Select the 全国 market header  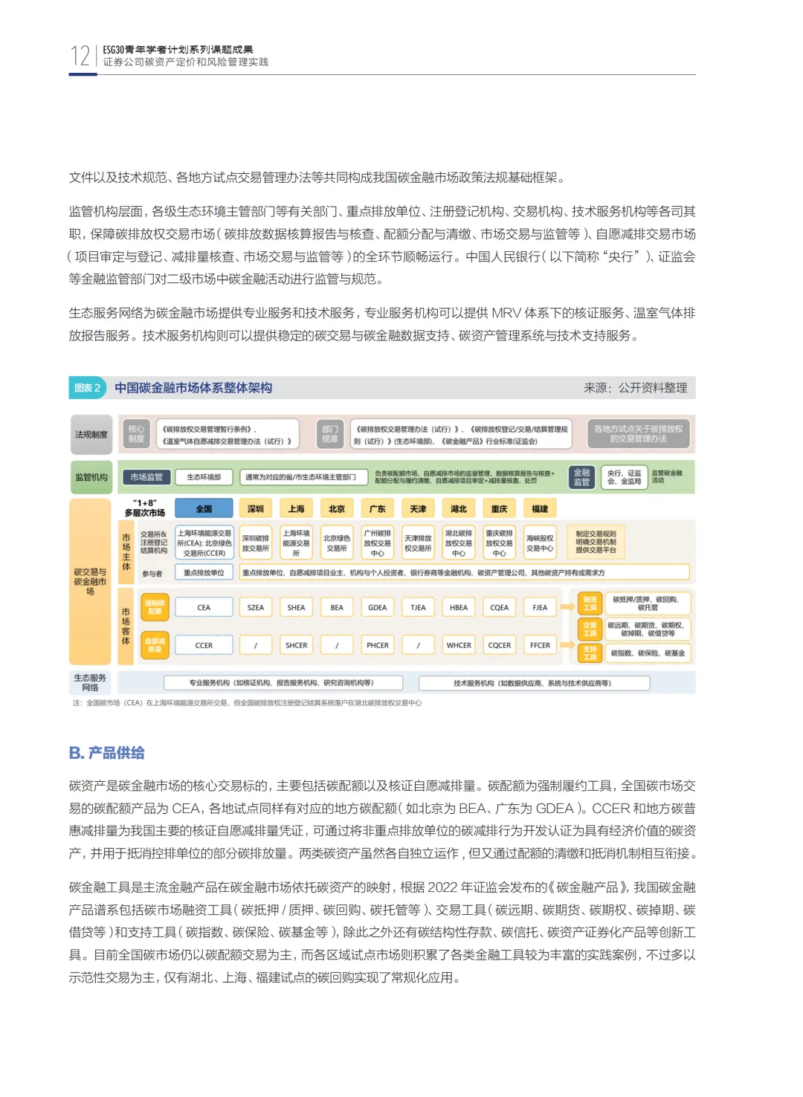pyautogui.click(x=204, y=509)
